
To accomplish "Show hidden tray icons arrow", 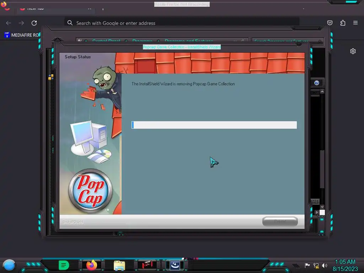I will (296, 266).
